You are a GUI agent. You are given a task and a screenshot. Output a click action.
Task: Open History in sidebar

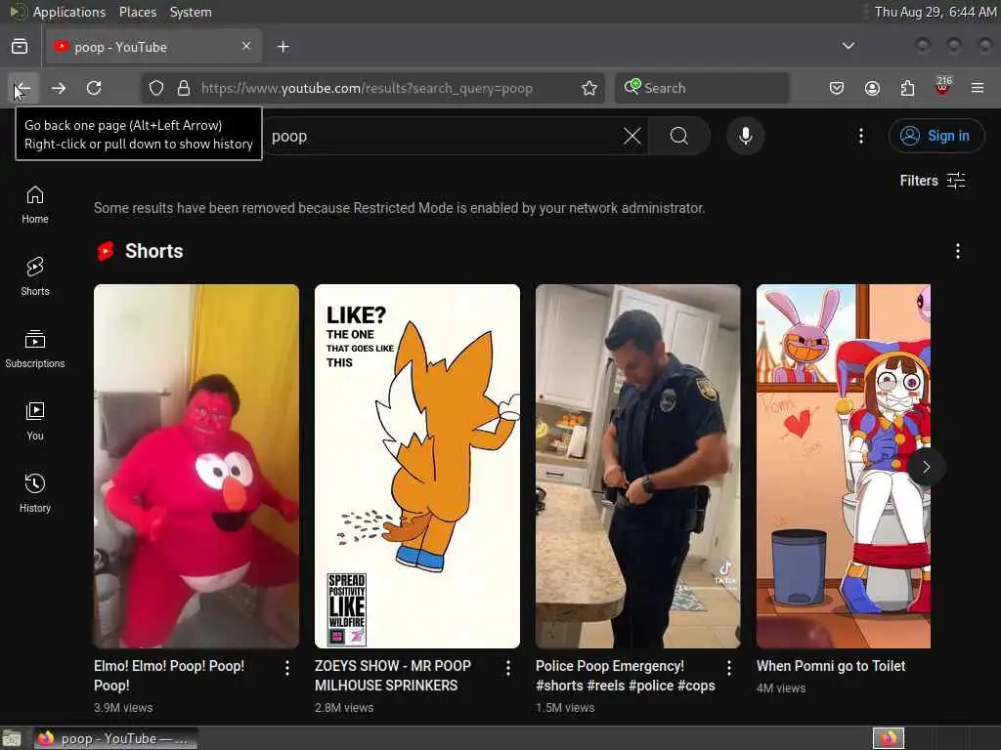35,493
